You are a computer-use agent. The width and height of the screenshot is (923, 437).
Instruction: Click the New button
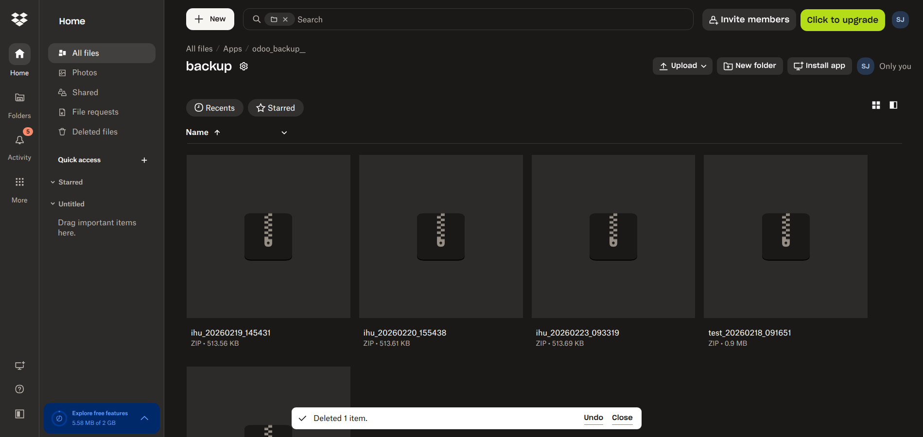210,19
